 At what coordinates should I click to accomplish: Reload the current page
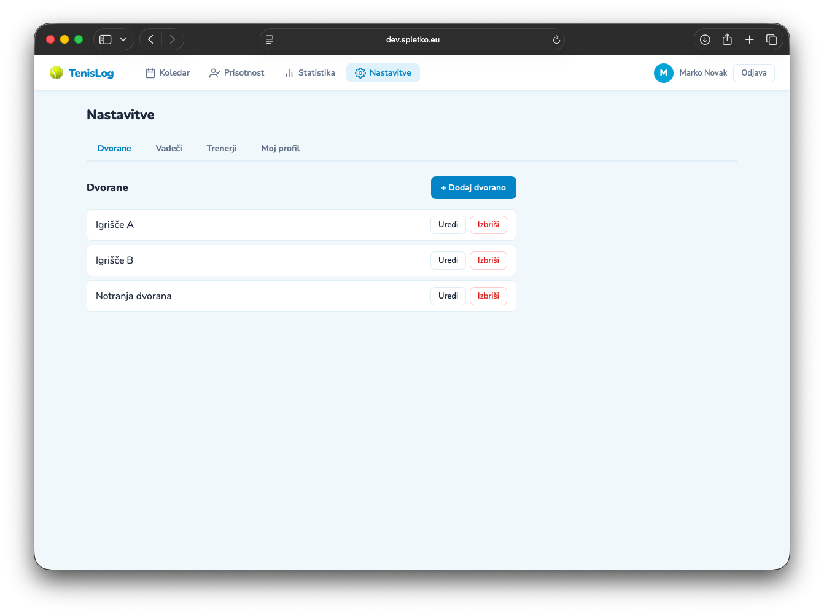coord(556,39)
